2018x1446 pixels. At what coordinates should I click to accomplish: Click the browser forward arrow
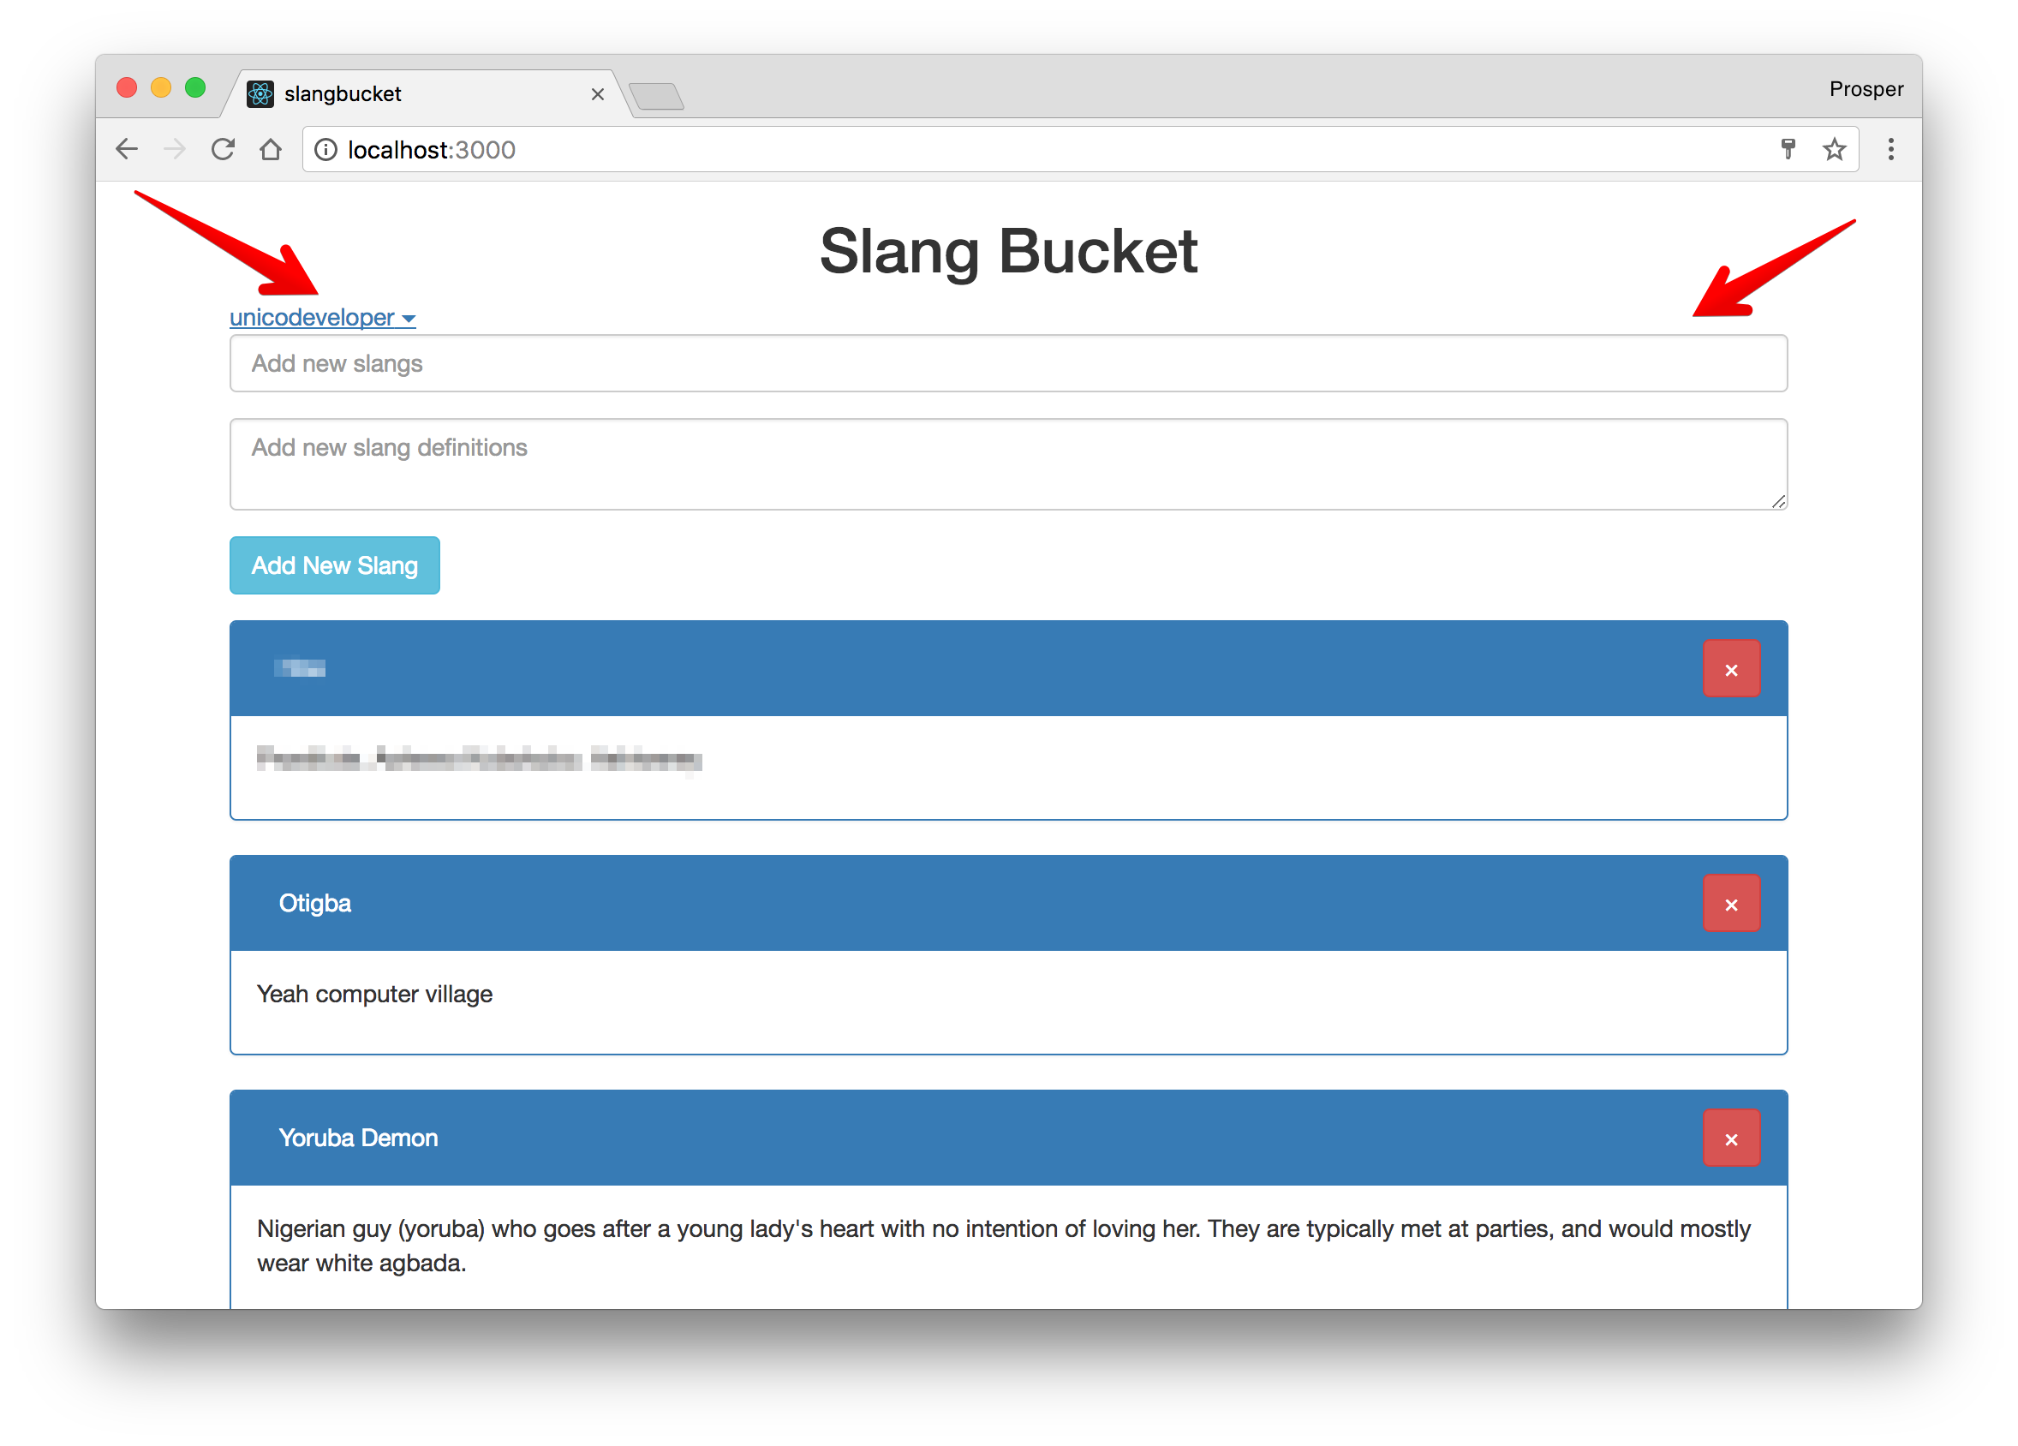176,150
